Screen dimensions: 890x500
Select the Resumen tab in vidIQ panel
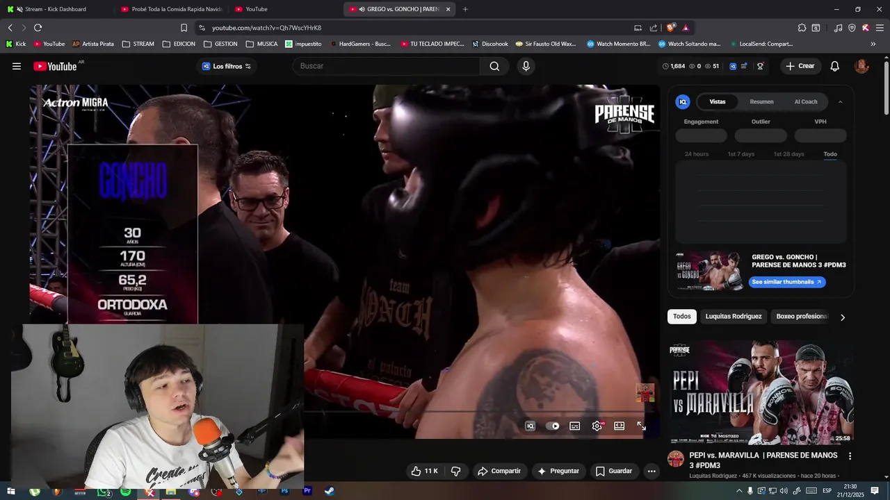(x=761, y=101)
